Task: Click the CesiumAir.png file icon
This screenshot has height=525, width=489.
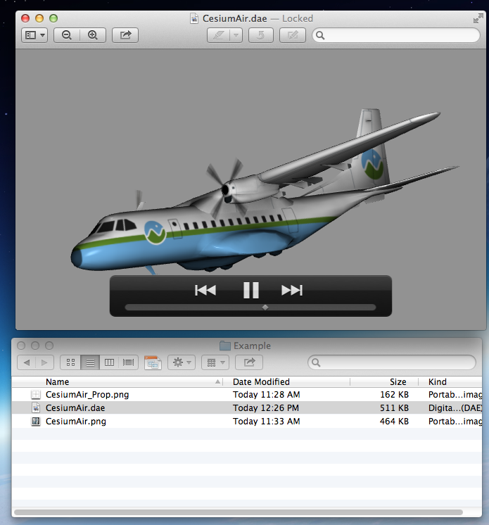Action: coord(36,422)
